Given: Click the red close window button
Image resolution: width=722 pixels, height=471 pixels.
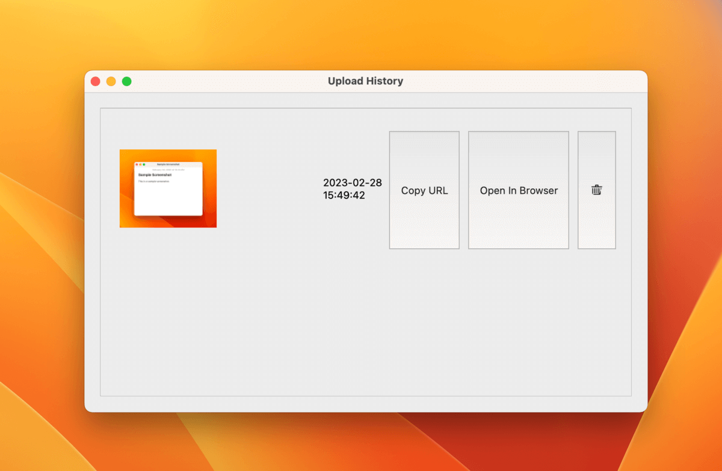Looking at the screenshot, I should click(x=96, y=81).
